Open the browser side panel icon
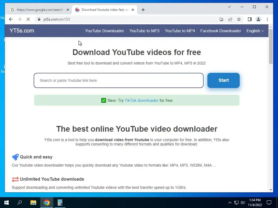 pyautogui.click(x=250, y=19)
